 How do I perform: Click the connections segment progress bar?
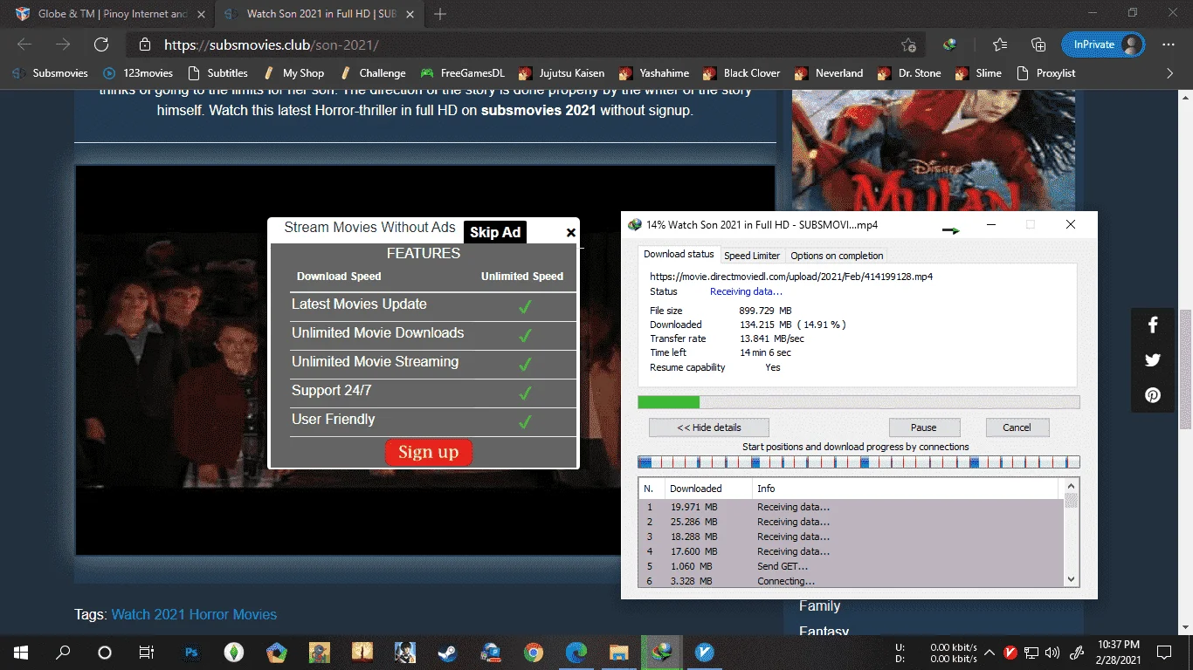(859, 462)
